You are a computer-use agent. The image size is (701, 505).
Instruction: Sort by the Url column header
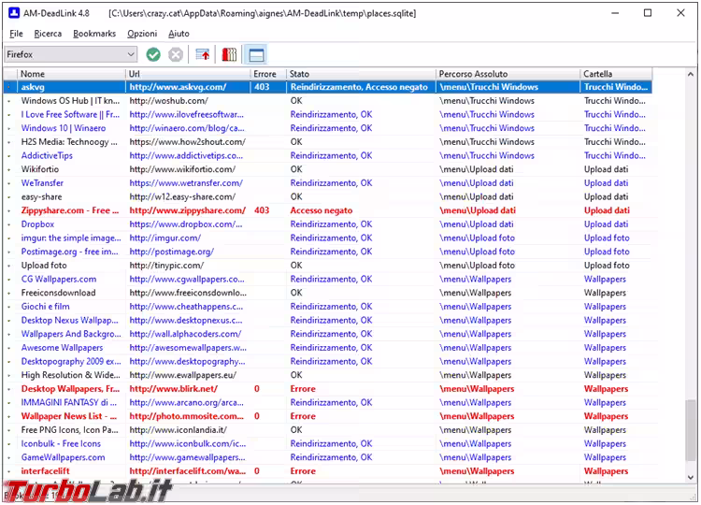point(188,74)
